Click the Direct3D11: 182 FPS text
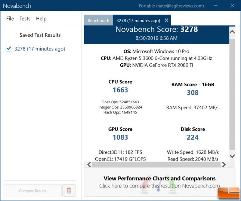Screen dimensions: 241x201 (120, 152)
